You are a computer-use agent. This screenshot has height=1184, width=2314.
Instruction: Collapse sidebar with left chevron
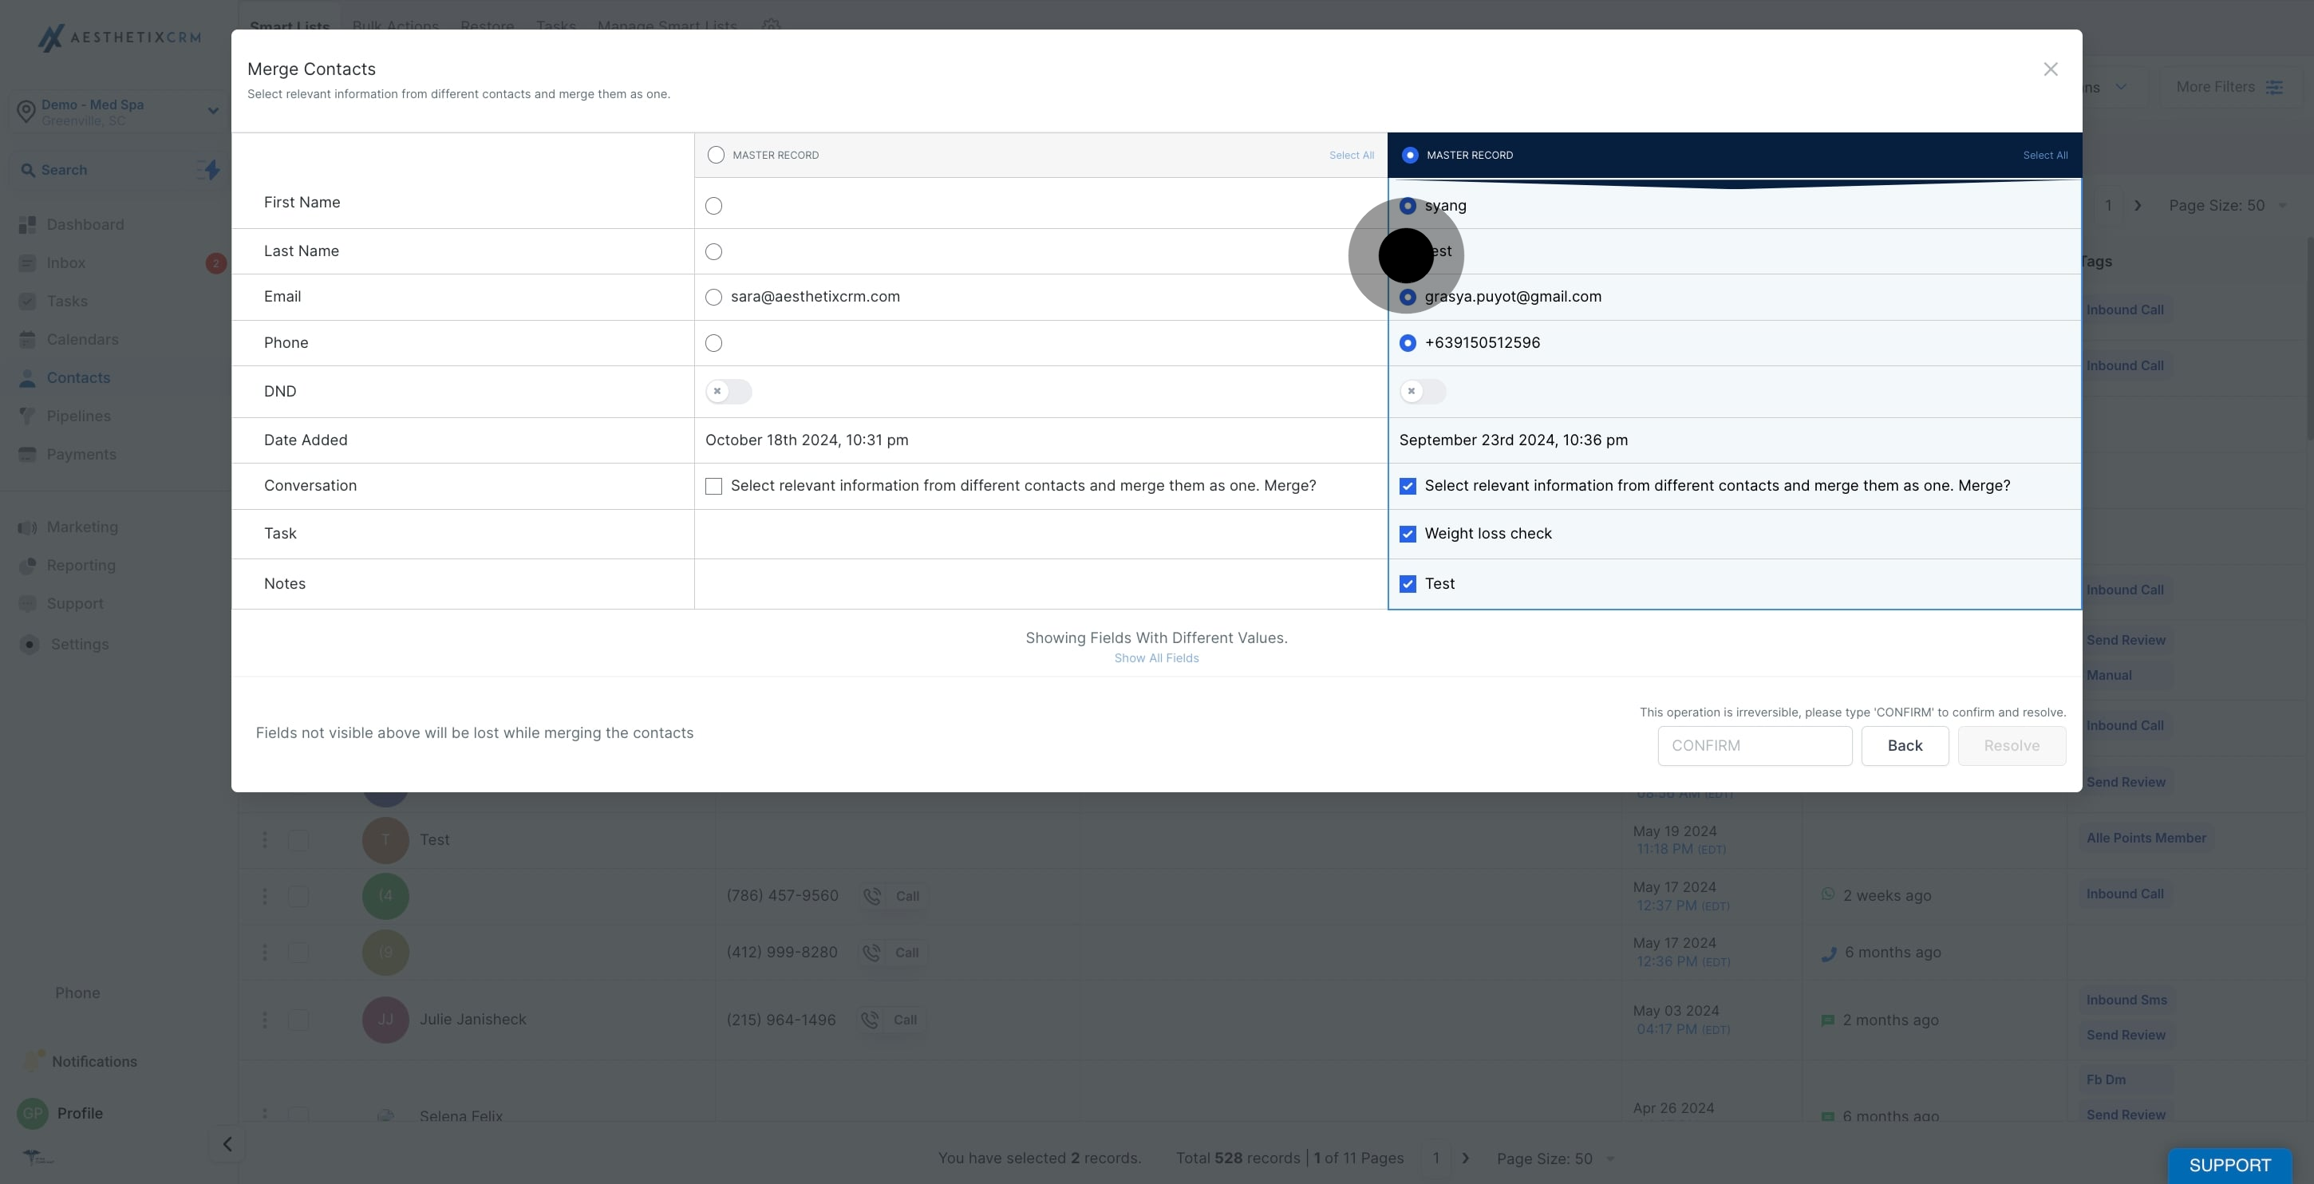coord(227,1143)
